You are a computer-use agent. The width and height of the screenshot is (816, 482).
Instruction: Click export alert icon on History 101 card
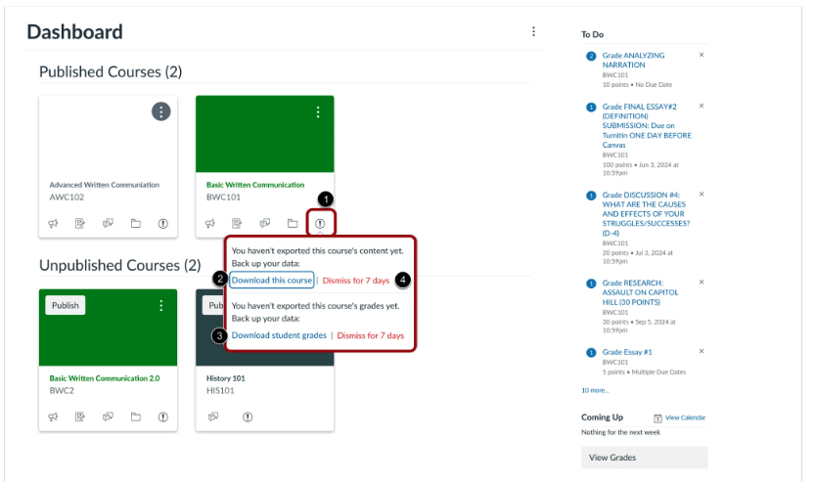click(248, 417)
